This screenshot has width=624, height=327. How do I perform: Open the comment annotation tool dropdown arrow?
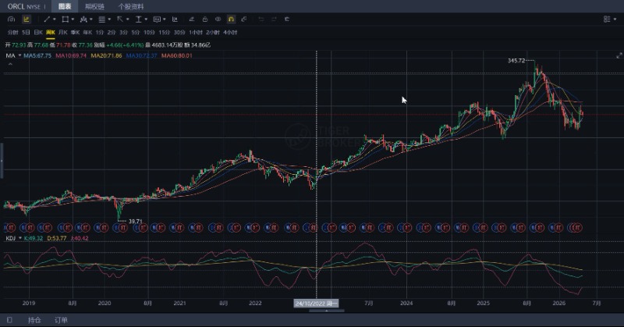[165, 19]
